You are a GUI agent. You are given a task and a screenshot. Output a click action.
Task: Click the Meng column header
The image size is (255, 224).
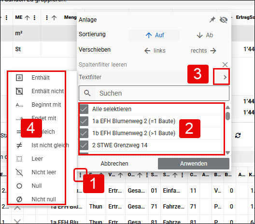pos(70,17)
